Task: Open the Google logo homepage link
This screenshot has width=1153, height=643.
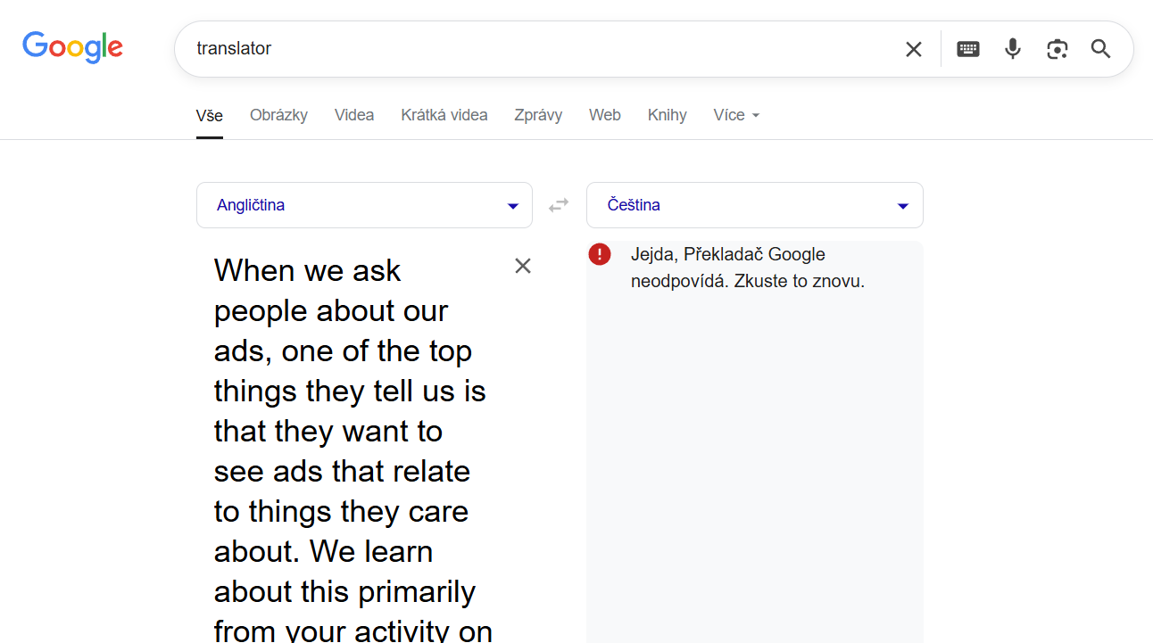Action: (x=72, y=47)
